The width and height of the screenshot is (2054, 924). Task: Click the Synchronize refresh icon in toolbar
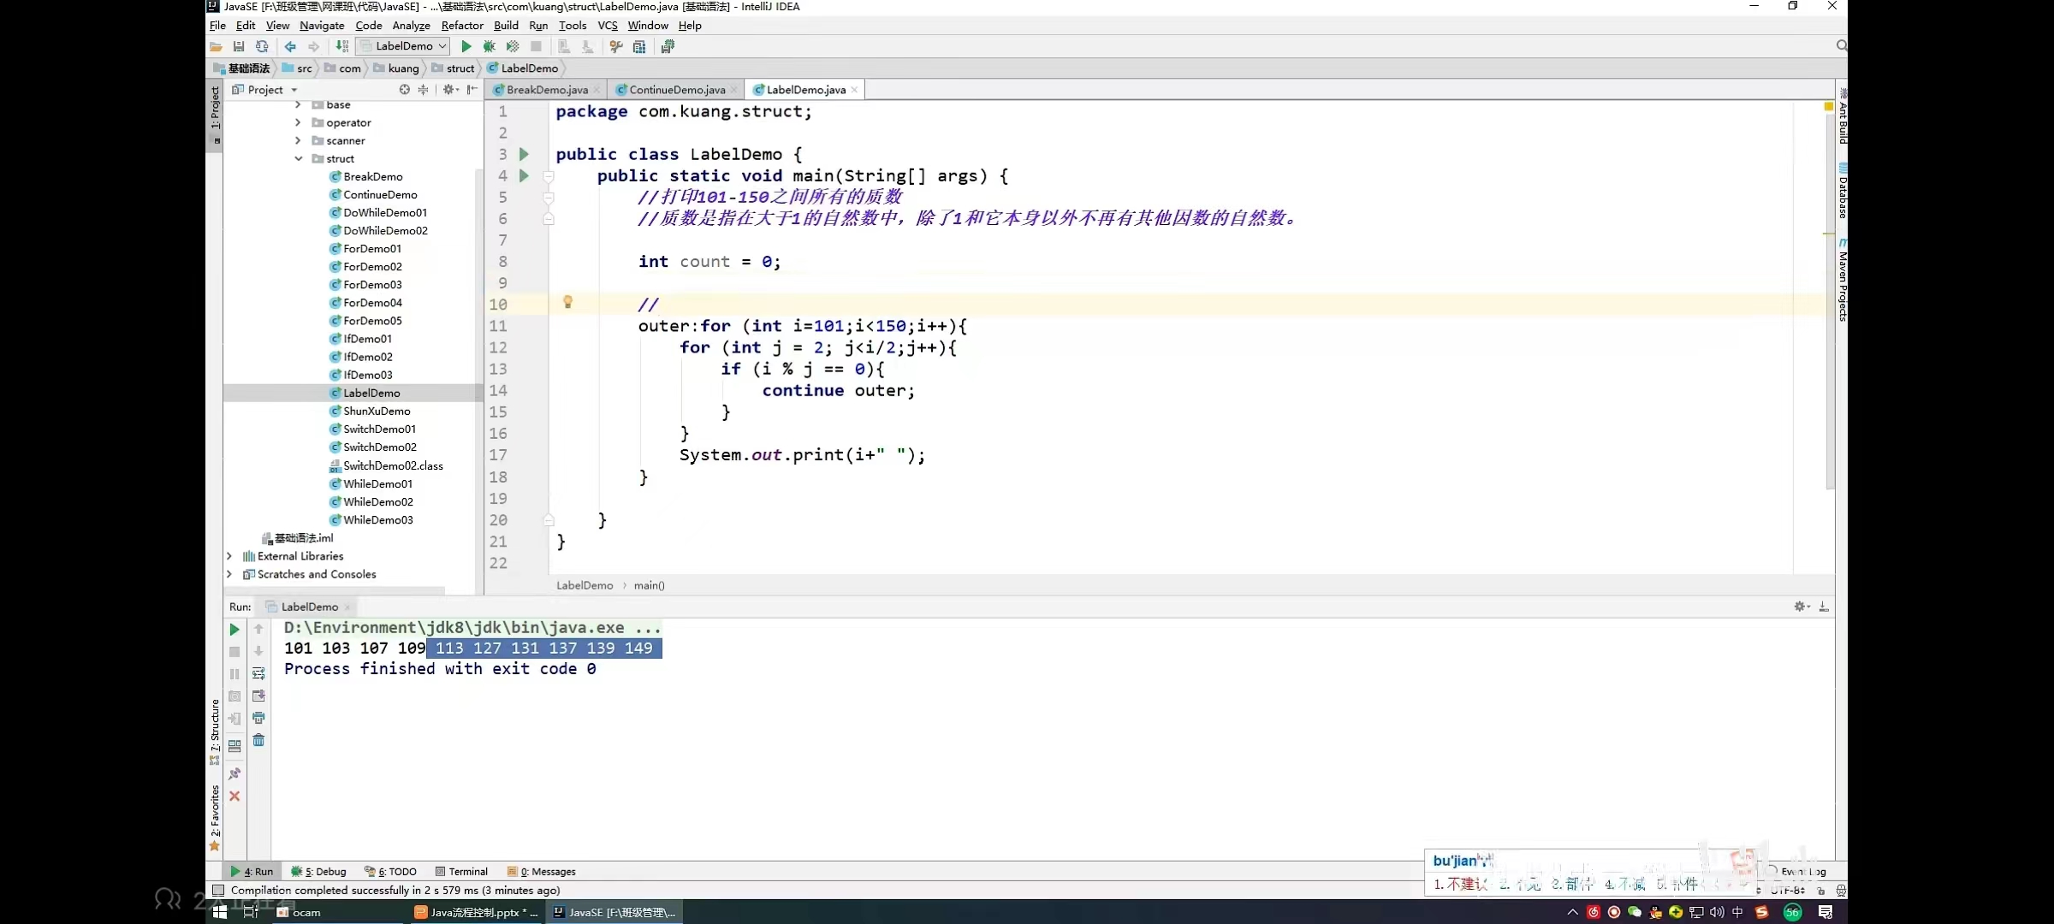pyautogui.click(x=262, y=46)
